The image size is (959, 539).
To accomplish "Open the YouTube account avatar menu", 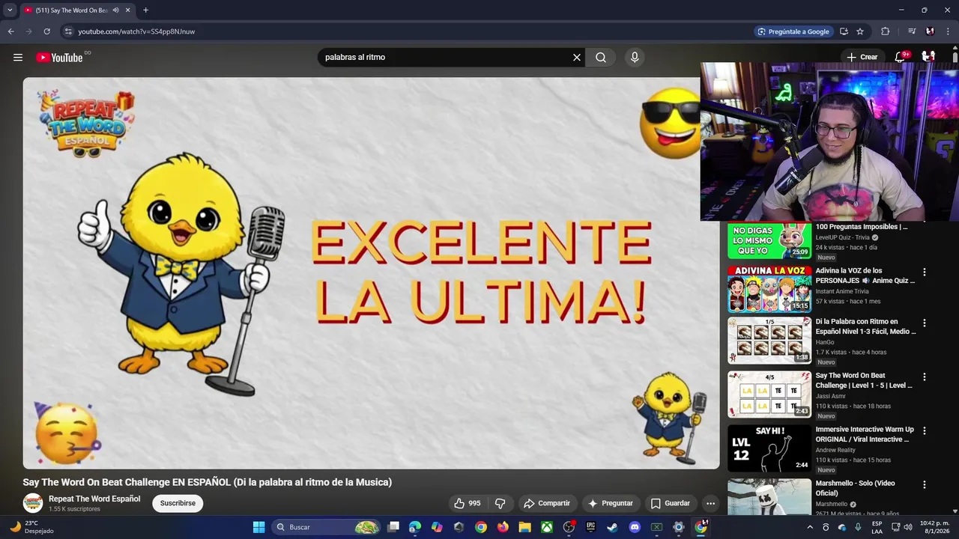I will pos(928,57).
